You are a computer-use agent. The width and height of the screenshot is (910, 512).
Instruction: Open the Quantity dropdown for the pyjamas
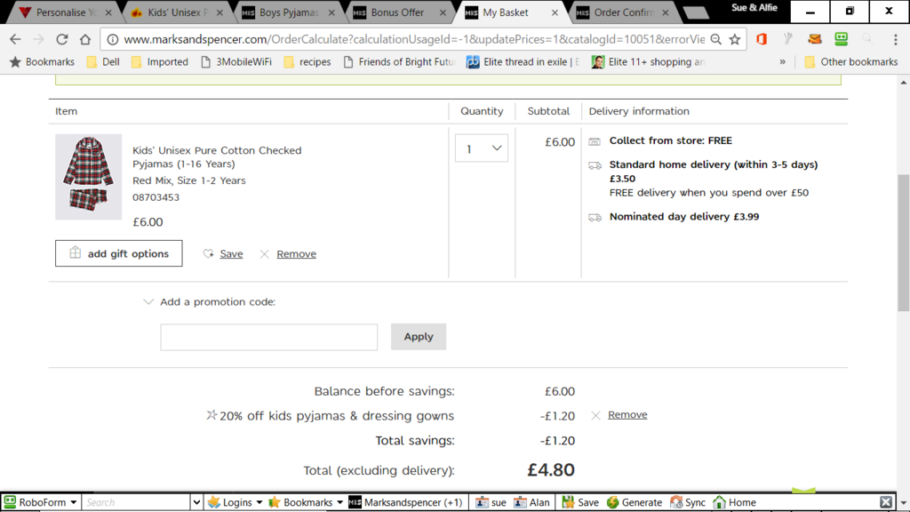(481, 148)
